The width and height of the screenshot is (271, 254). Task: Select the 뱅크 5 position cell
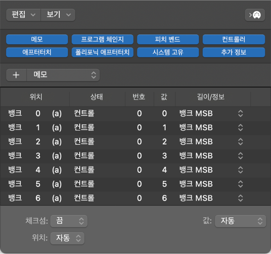35,184
